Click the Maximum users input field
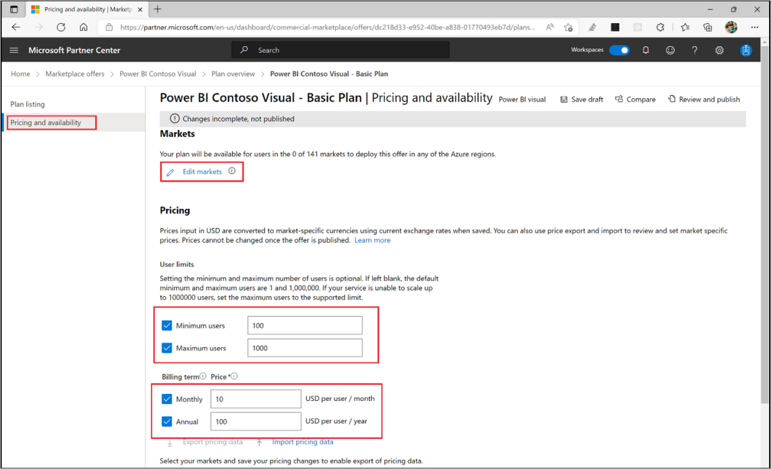 pyautogui.click(x=305, y=348)
